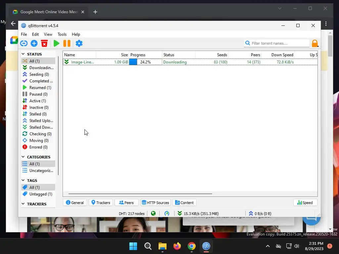Select the Untagged (1) filter
Viewport: 339px width, 254px height.
point(38,194)
